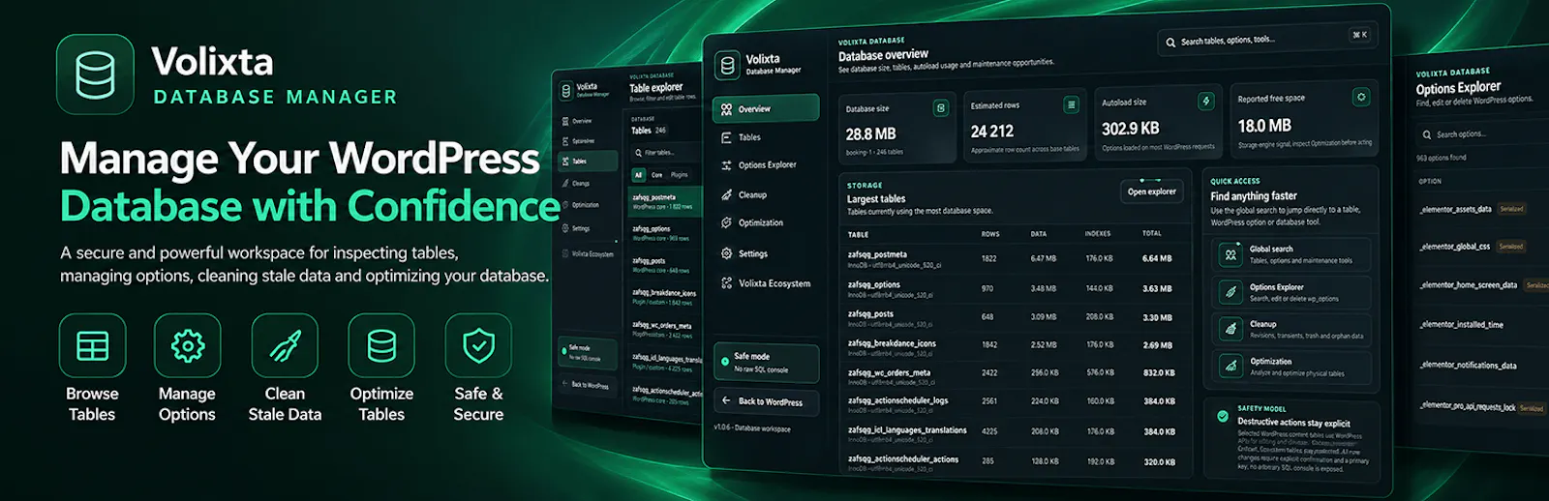Click _elementor_home_screen_data in Options Explorer

click(1468, 285)
